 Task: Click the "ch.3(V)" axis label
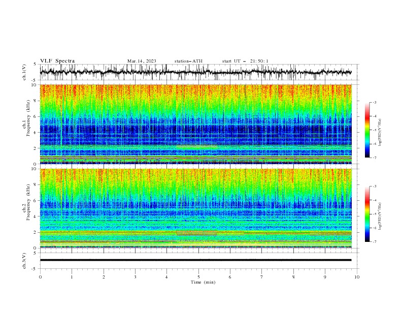pyautogui.click(x=24, y=261)
